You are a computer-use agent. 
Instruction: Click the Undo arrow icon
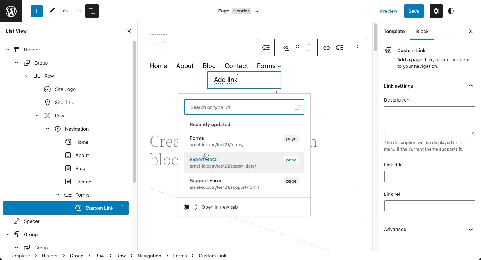(x=65, y=11)
